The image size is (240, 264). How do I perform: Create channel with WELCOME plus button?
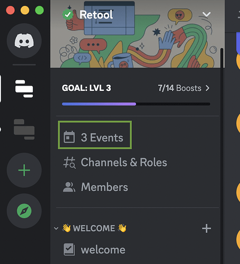206,229
